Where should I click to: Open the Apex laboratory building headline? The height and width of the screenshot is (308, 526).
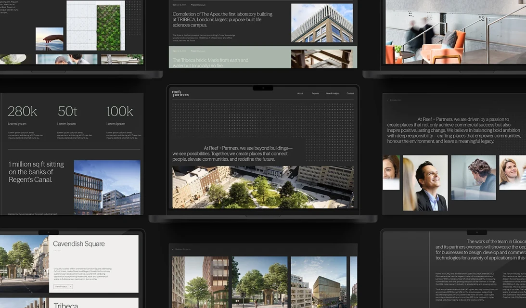[222, 20]
